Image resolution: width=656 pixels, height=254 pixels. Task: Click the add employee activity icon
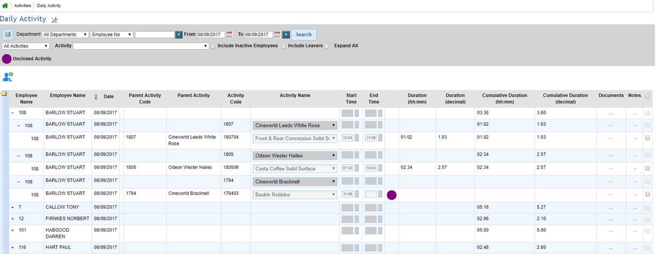click(8, 77)
